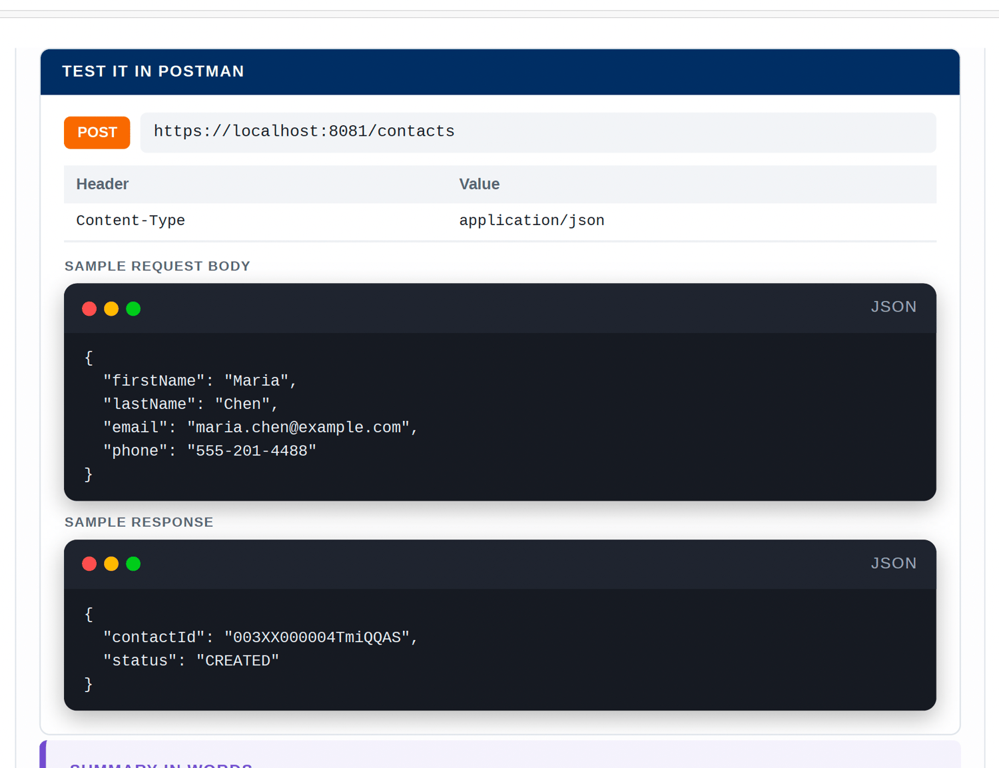Click the "phone": "555-201-4488" line

[210, 451]
